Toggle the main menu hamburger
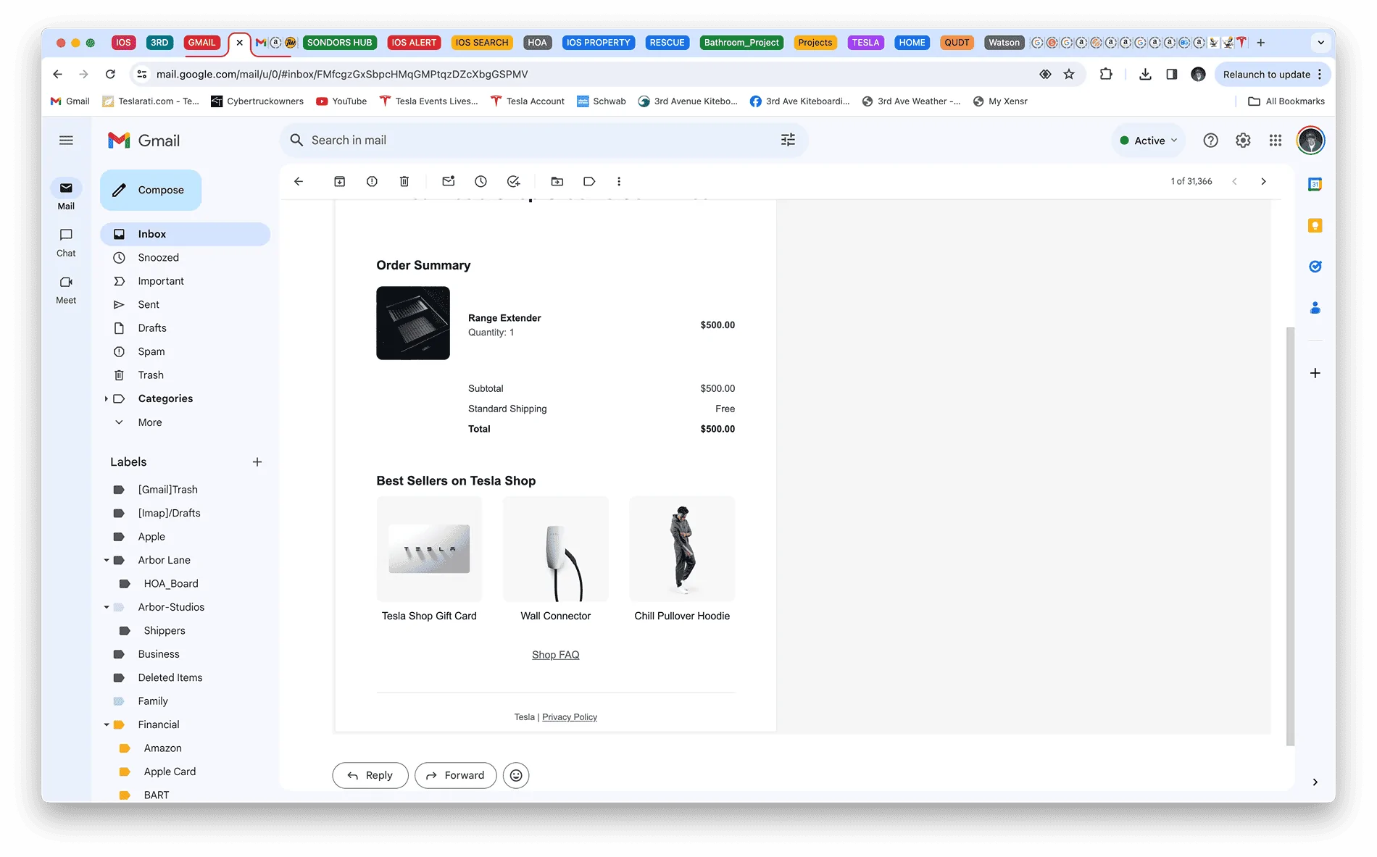1377x857 pixels. [66, 141]
